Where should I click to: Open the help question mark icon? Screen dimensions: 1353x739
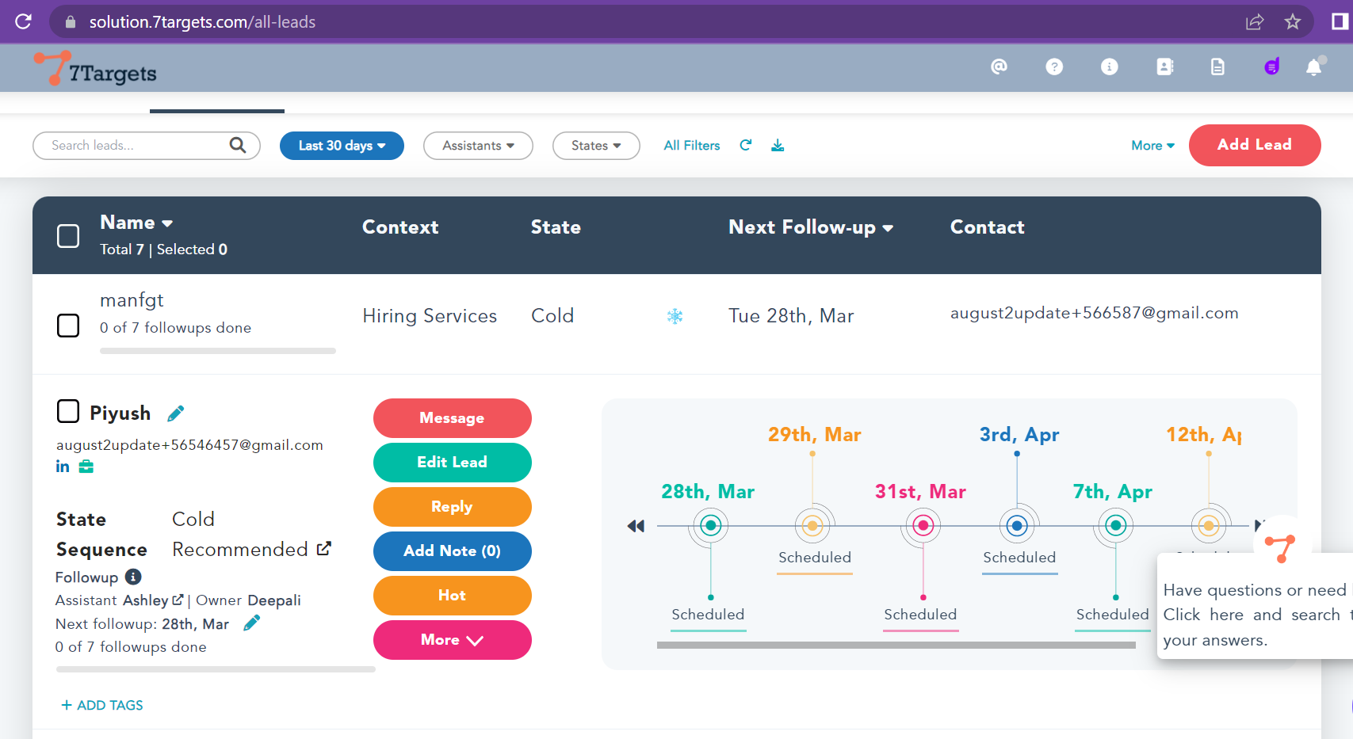pos(1053,67)
